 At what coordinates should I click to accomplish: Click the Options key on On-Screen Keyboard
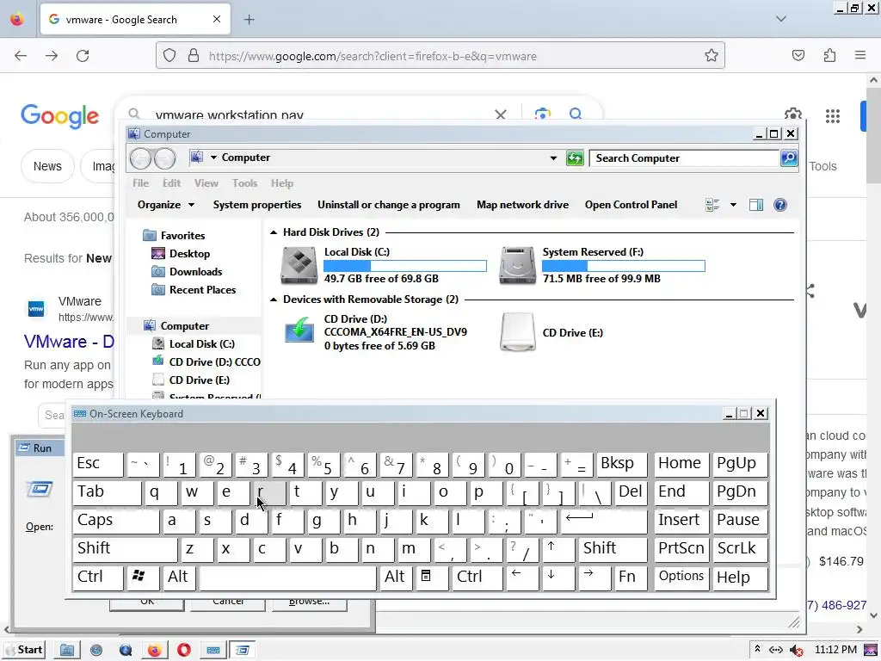tap(681, 578)
